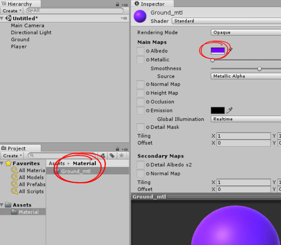Open the purple Albedo color swatch
This screenshot has height=245, width=281.
coord(217,51)
